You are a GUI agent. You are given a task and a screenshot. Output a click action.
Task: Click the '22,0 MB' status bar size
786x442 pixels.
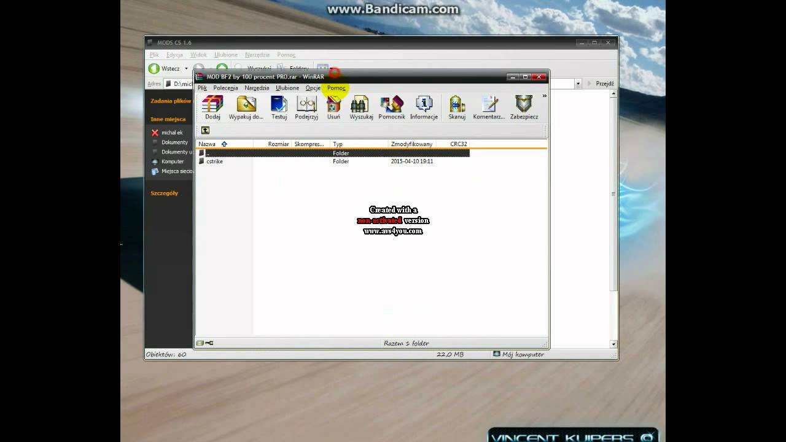[450, 354]
